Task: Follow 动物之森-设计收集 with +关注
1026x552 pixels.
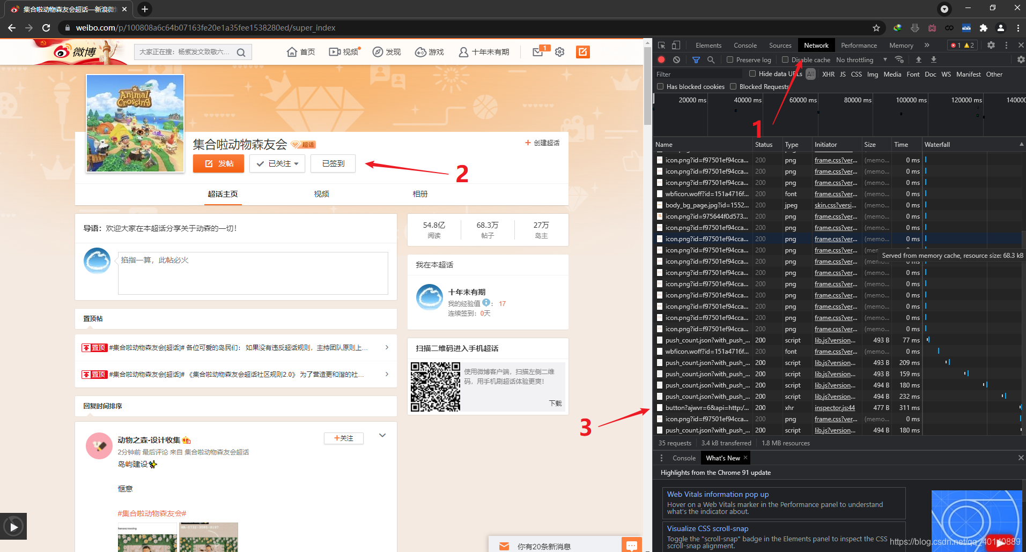Action: [344, 438]
